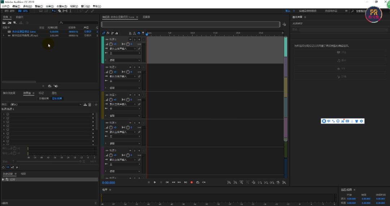Image resolution: width=390 pixels, height=206 pixels.
Task: Switch to the Media Browser tab
Action: (9, 93)
